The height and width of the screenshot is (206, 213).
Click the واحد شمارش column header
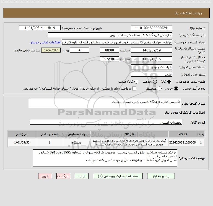(77, 134)
